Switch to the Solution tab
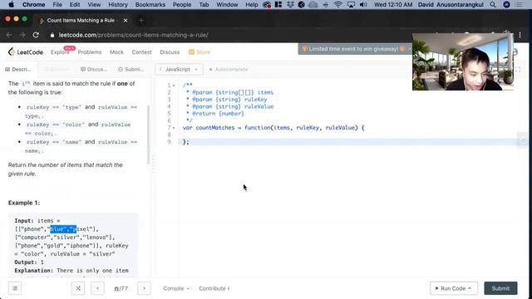This screenshot has width=532, height=299. [57, 69]
